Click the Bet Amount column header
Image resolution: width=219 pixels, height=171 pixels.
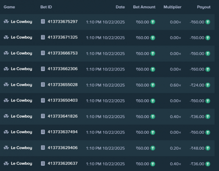[144, 7]
